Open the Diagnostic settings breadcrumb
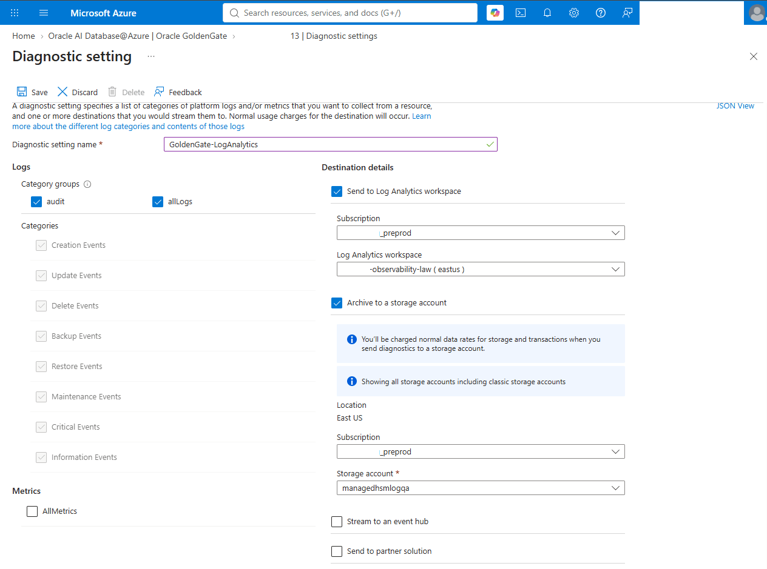This screenshot has width=767, height=569. pos(334,36)
